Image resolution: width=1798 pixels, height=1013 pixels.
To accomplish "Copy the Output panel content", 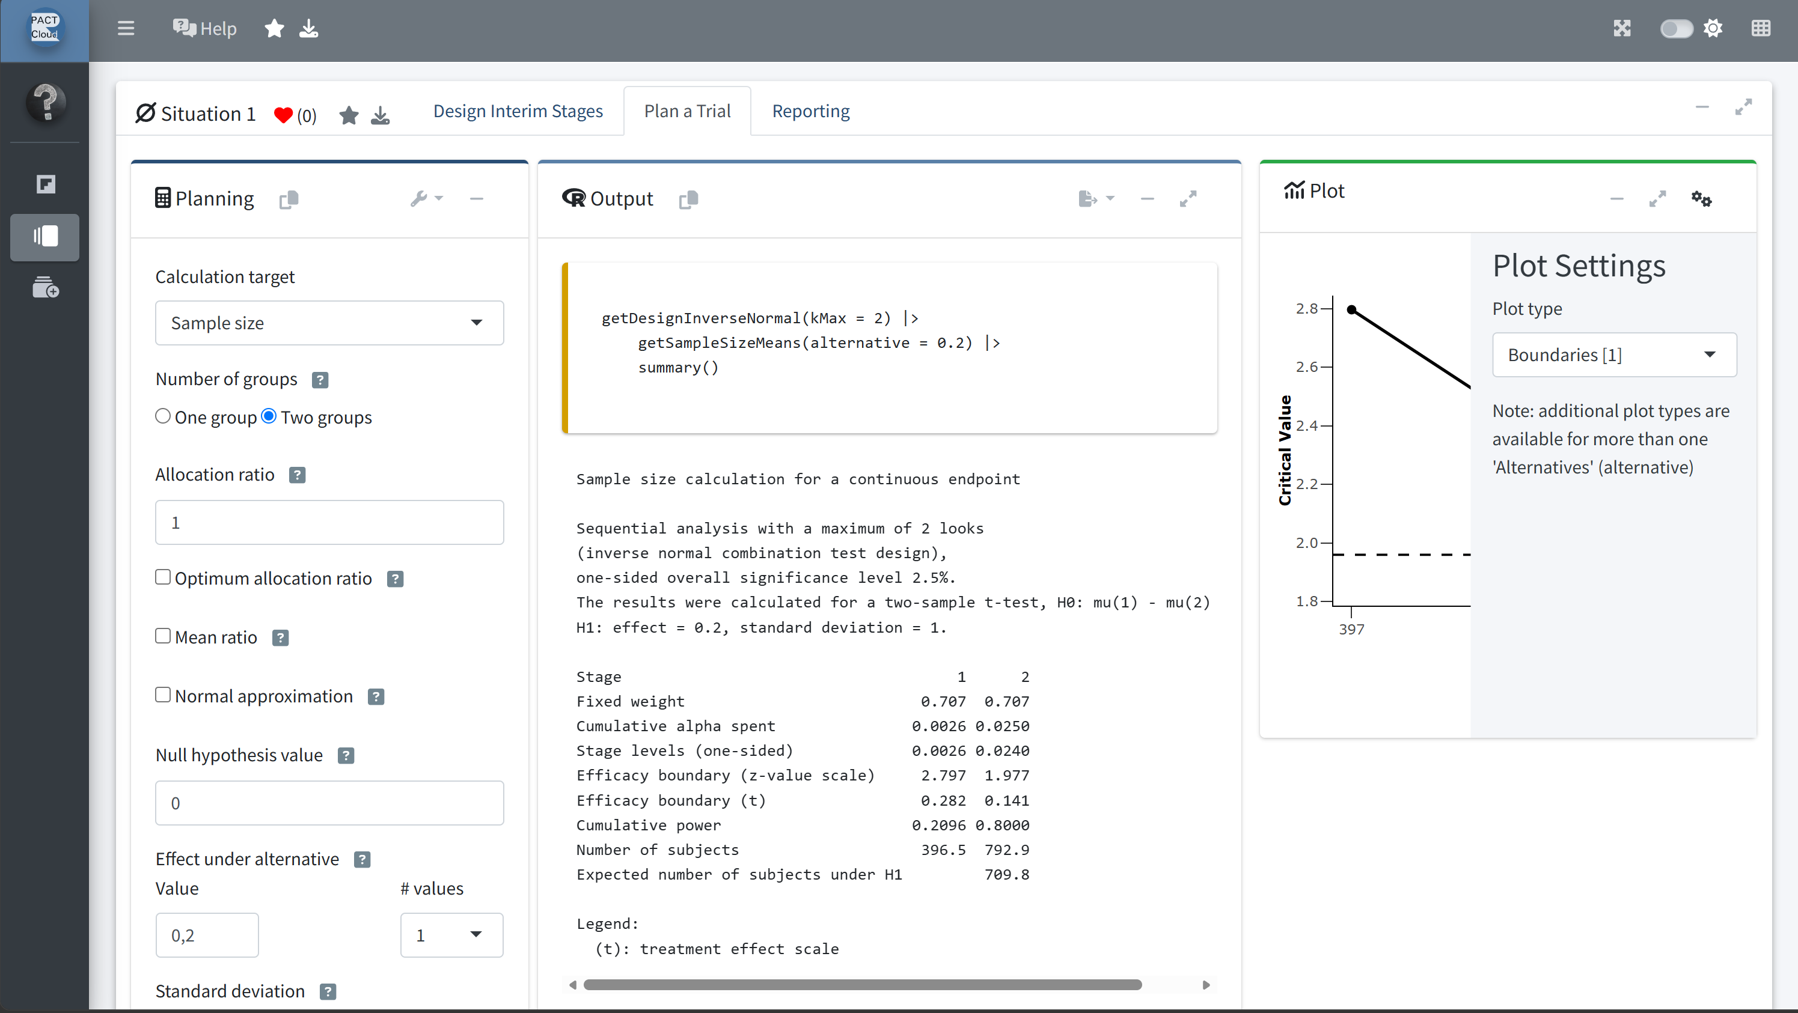I will click(688, 199).
